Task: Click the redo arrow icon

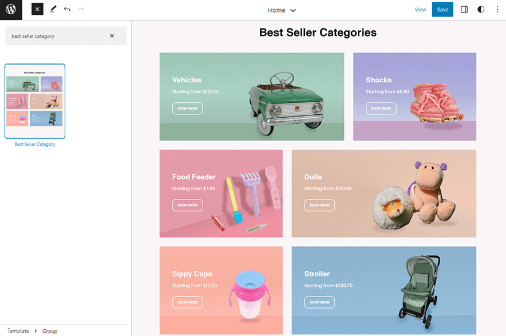Action: point(80,9)
